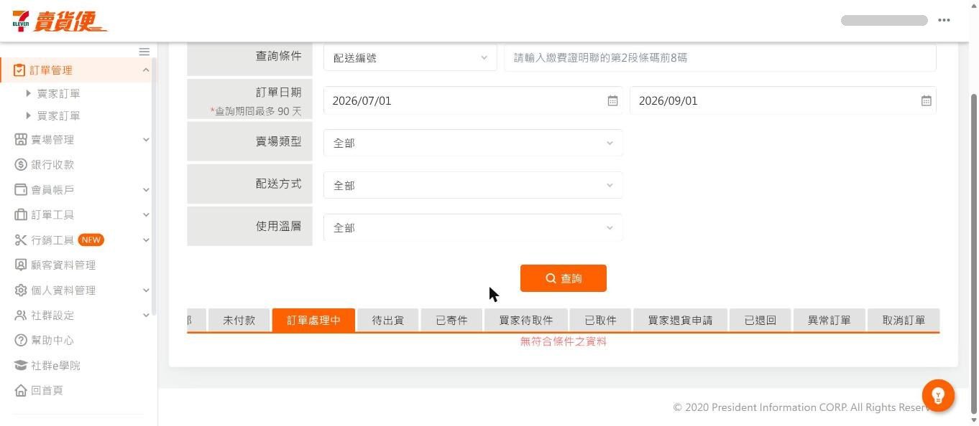
Task: Open the three-dot more options menu
Action: [944, 20]
